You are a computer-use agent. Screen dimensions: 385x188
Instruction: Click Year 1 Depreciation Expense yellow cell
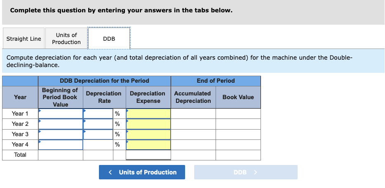click(x=148, y=114)
